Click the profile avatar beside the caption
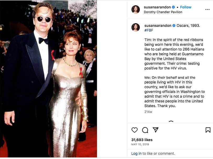The height and width of the screenshot is (159, 213). (136, 27)
